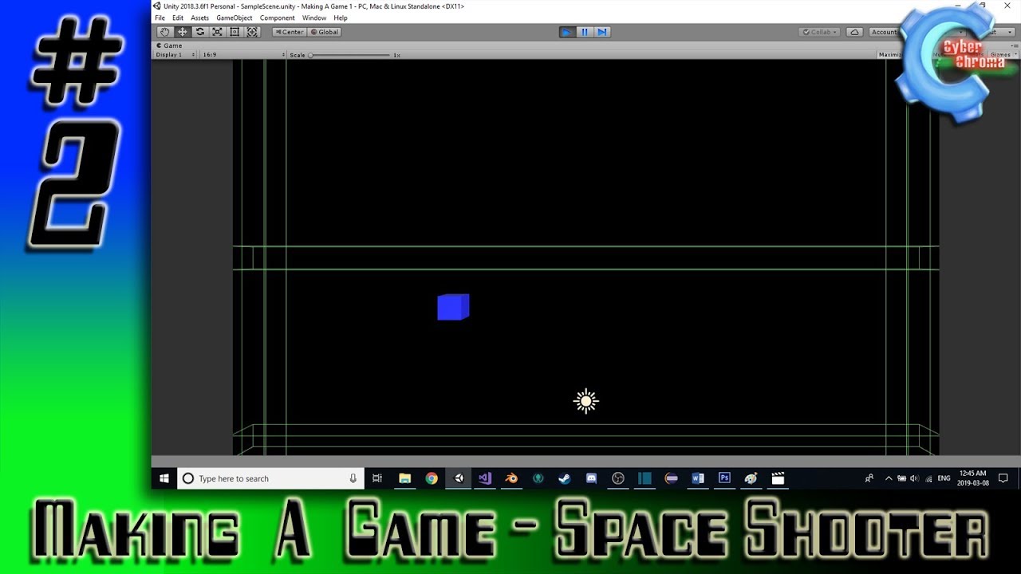Advance one frame with Step button
This screenshot has height=574, width=1021.
tap(602, 32)
